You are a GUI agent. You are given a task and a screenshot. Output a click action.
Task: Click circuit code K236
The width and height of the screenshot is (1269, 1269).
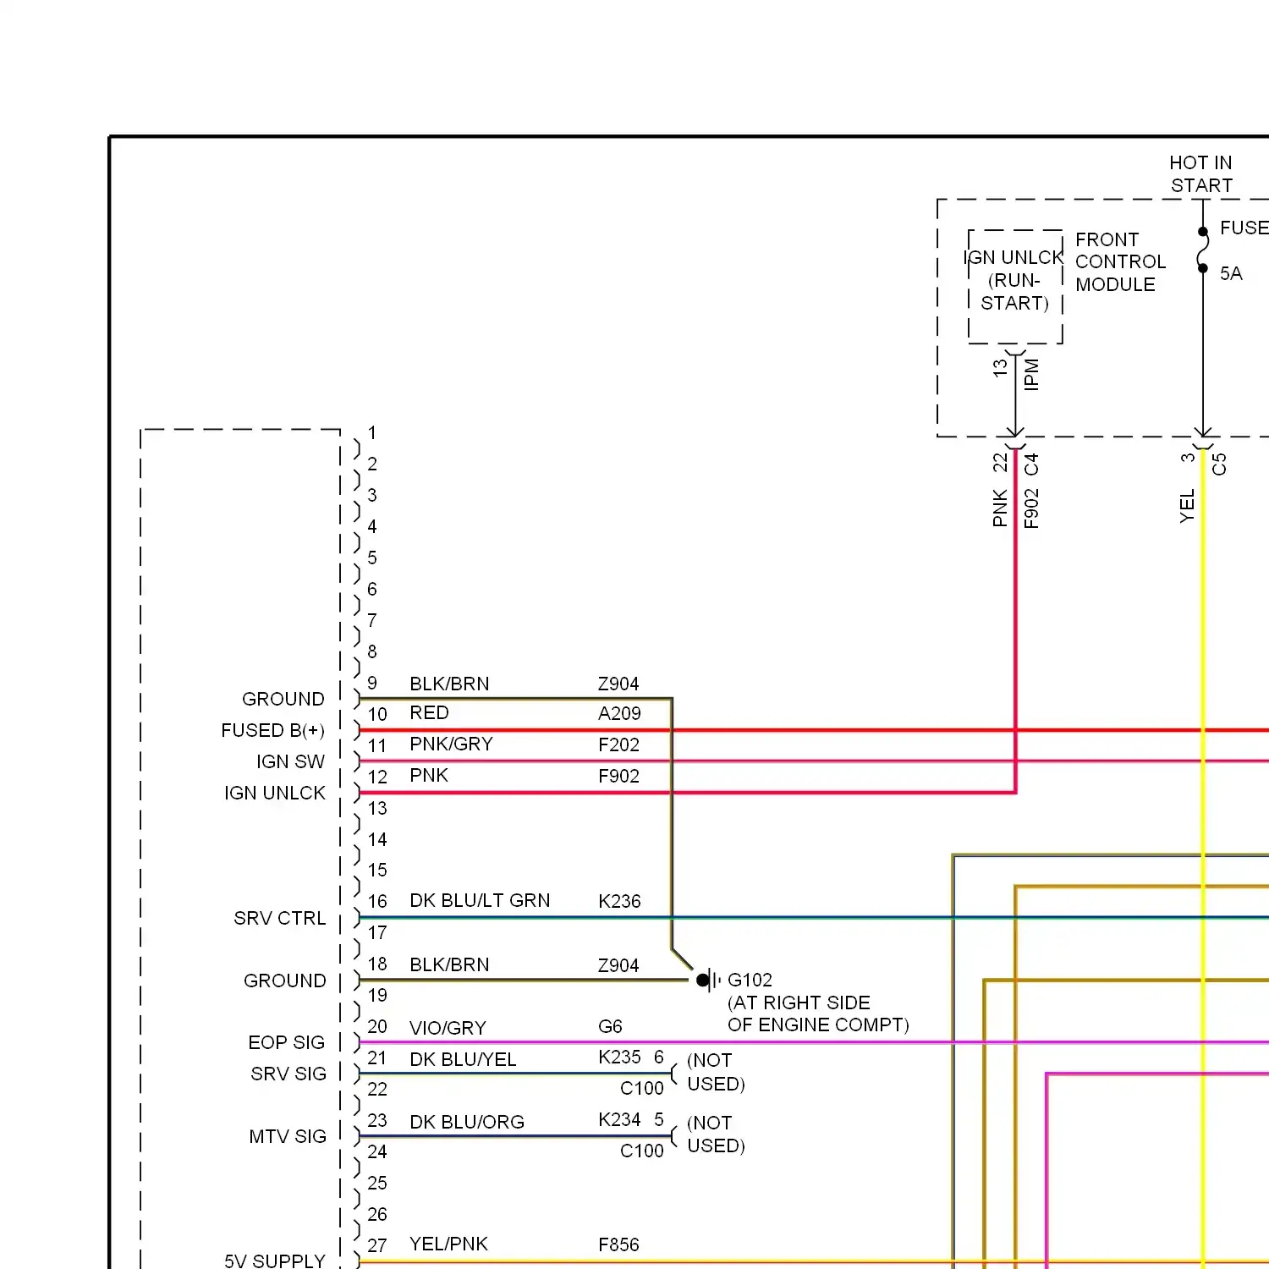coord(619,901)
